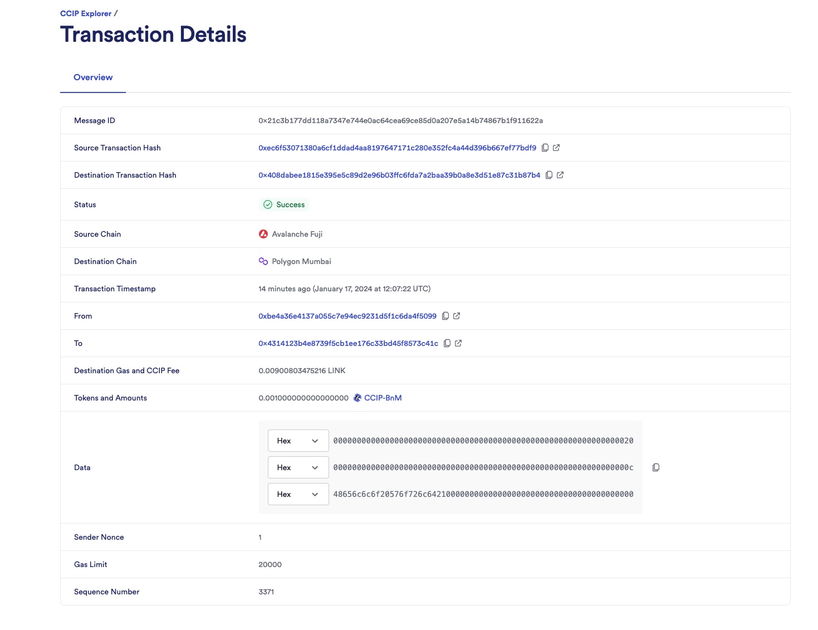Viewport: 818px width, 630px height.
Task: Click the Data row label
Action: pyautogui.click(x=82, y=467)
